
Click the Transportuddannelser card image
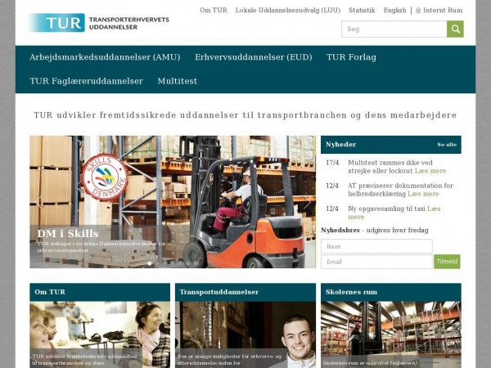click(x=245, y=334)
